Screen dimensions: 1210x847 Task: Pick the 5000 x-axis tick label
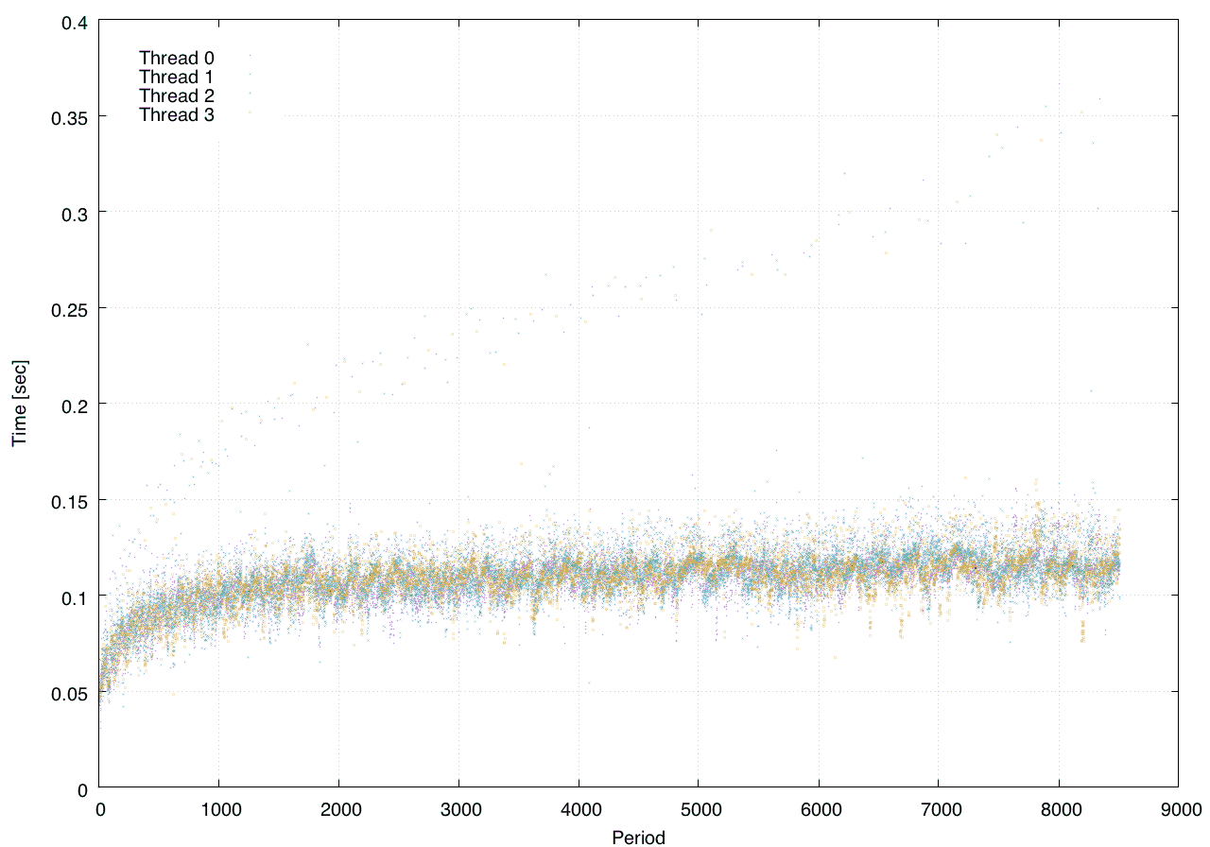[698, 809]
